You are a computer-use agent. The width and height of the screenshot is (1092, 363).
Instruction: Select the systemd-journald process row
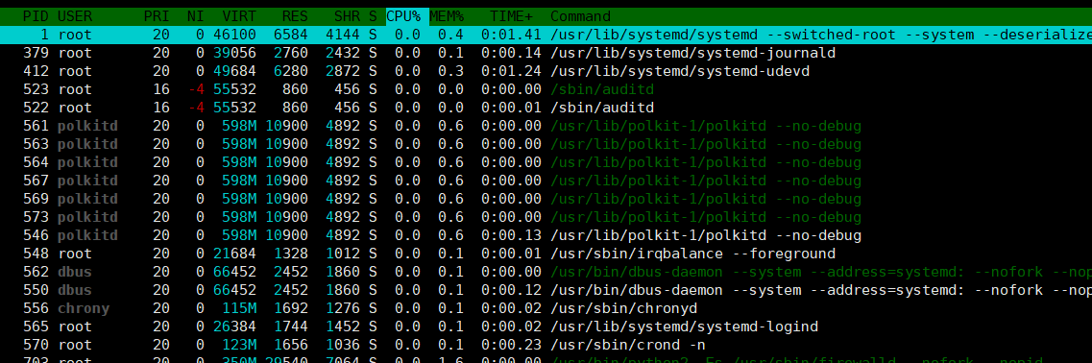[x=546, y=52]
